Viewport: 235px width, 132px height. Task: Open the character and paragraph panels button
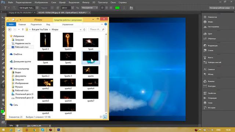131,8
